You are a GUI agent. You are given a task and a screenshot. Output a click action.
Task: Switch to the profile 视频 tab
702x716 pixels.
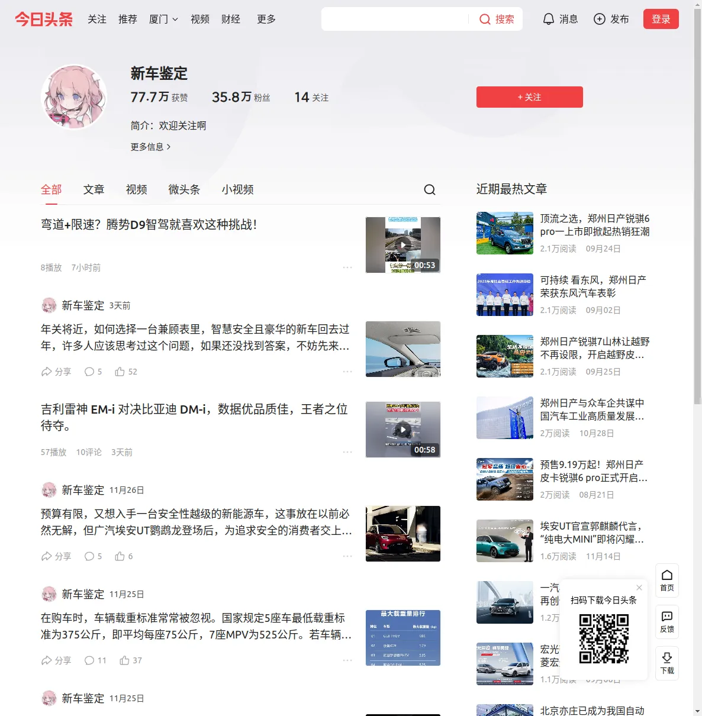pyautogui.click(x=137, y=189)
